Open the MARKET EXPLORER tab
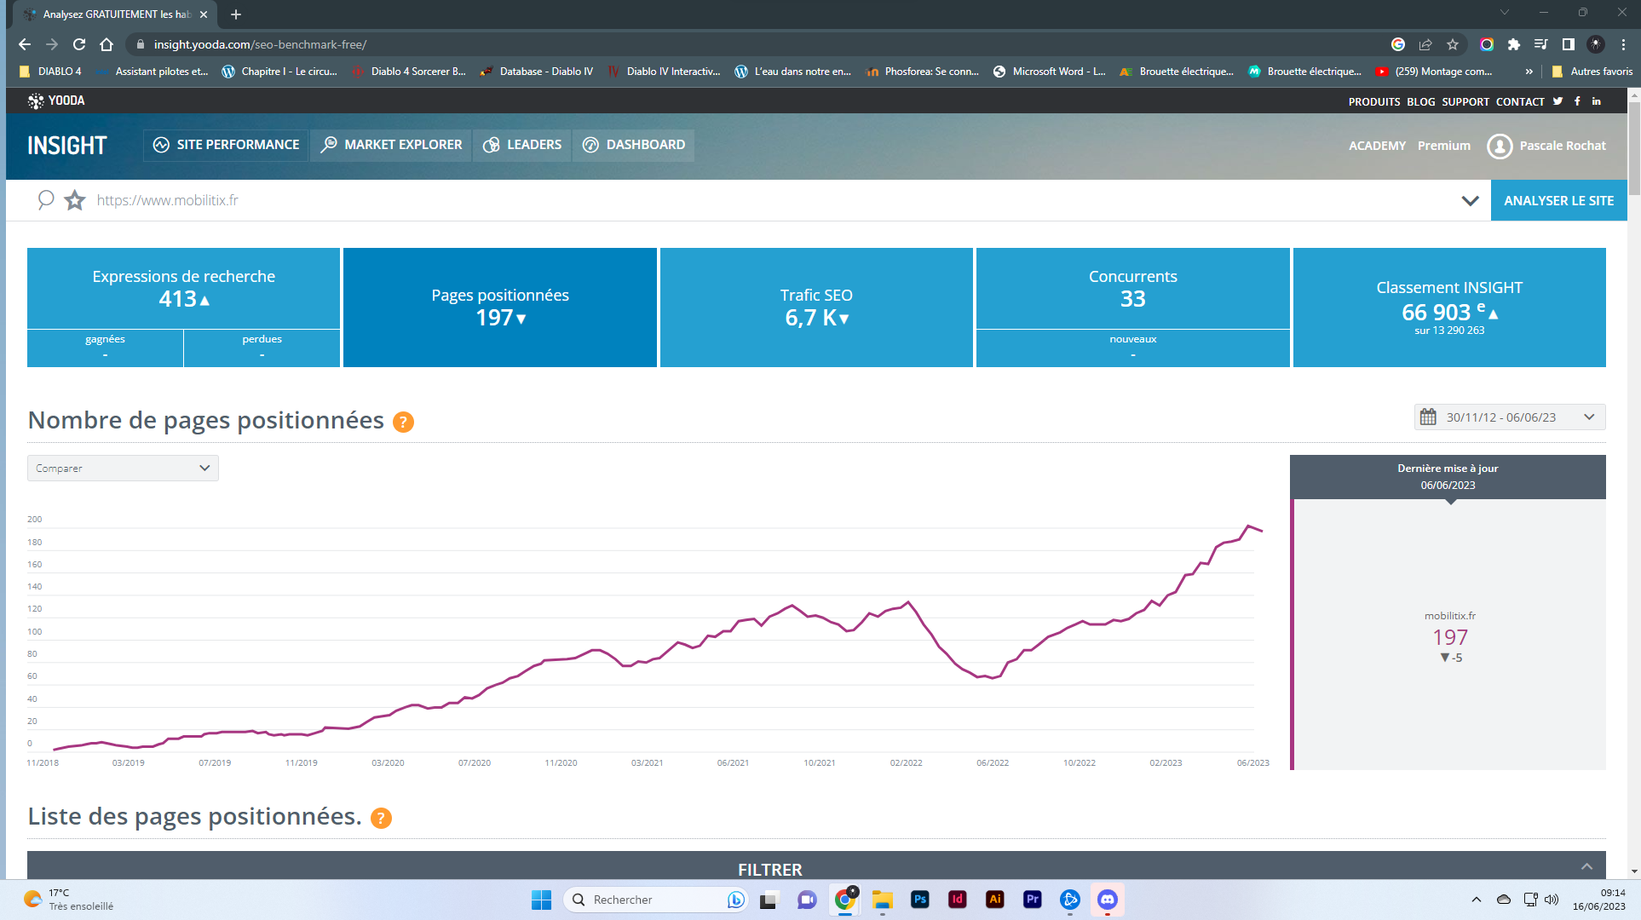1641x920 pixels. (x=391, y=145)
